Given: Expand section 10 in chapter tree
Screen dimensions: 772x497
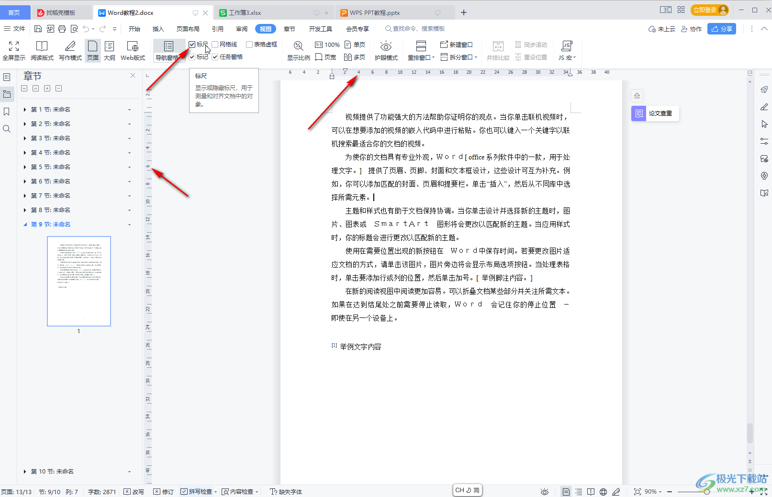Looking at the screenshot, I should click(x=25, y=472).
